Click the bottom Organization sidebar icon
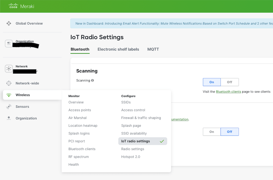The height and width of the screenshot is (180, 273). 9,118
